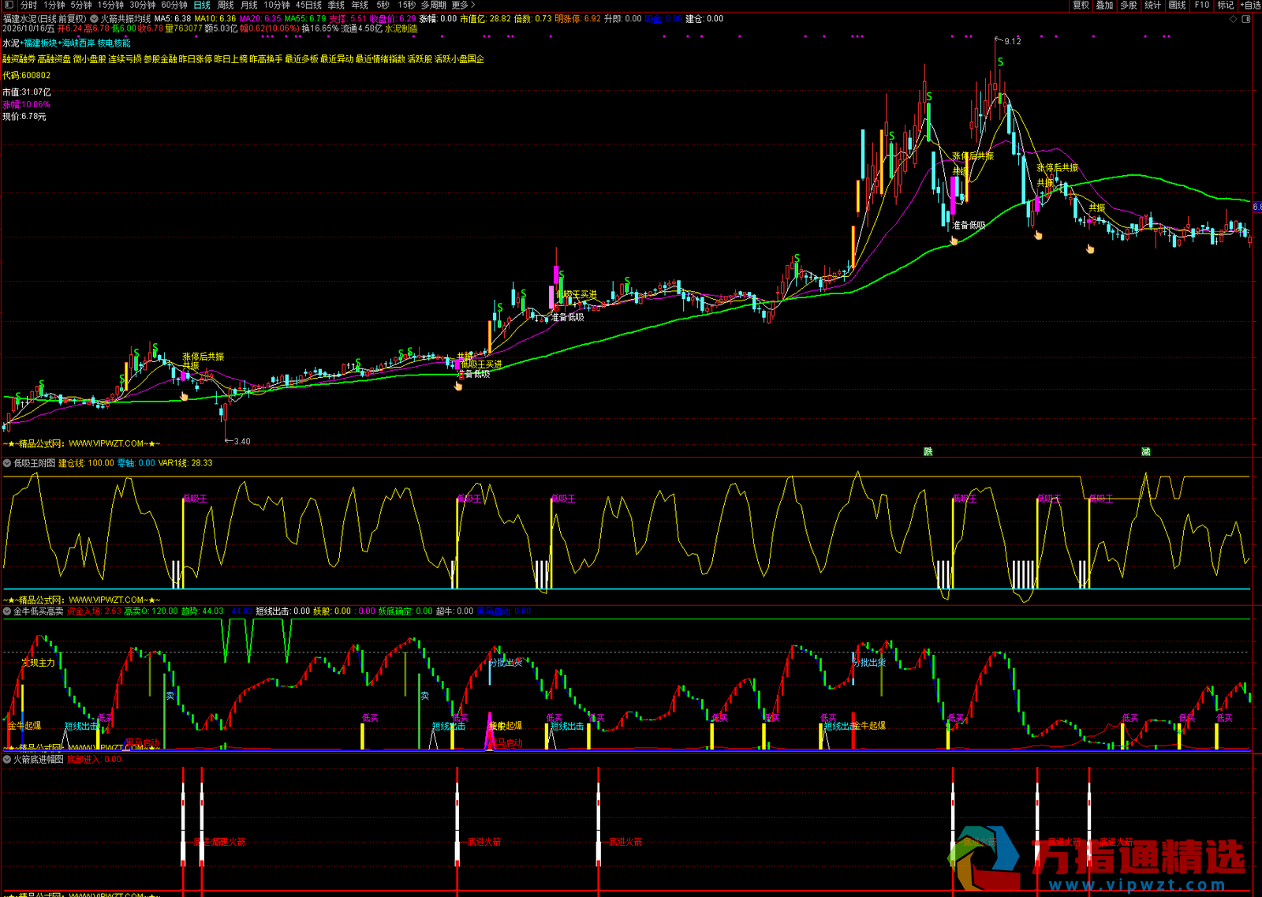Screen dimensions: 1262x897
Task: Expand the 金牛低买高卖 indicator menu
Action: pyautogui.click(x=7, y=611)
